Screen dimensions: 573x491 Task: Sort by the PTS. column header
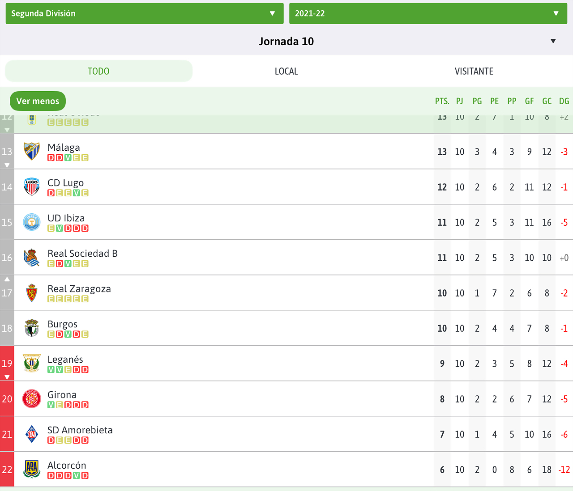click(442, 101)
